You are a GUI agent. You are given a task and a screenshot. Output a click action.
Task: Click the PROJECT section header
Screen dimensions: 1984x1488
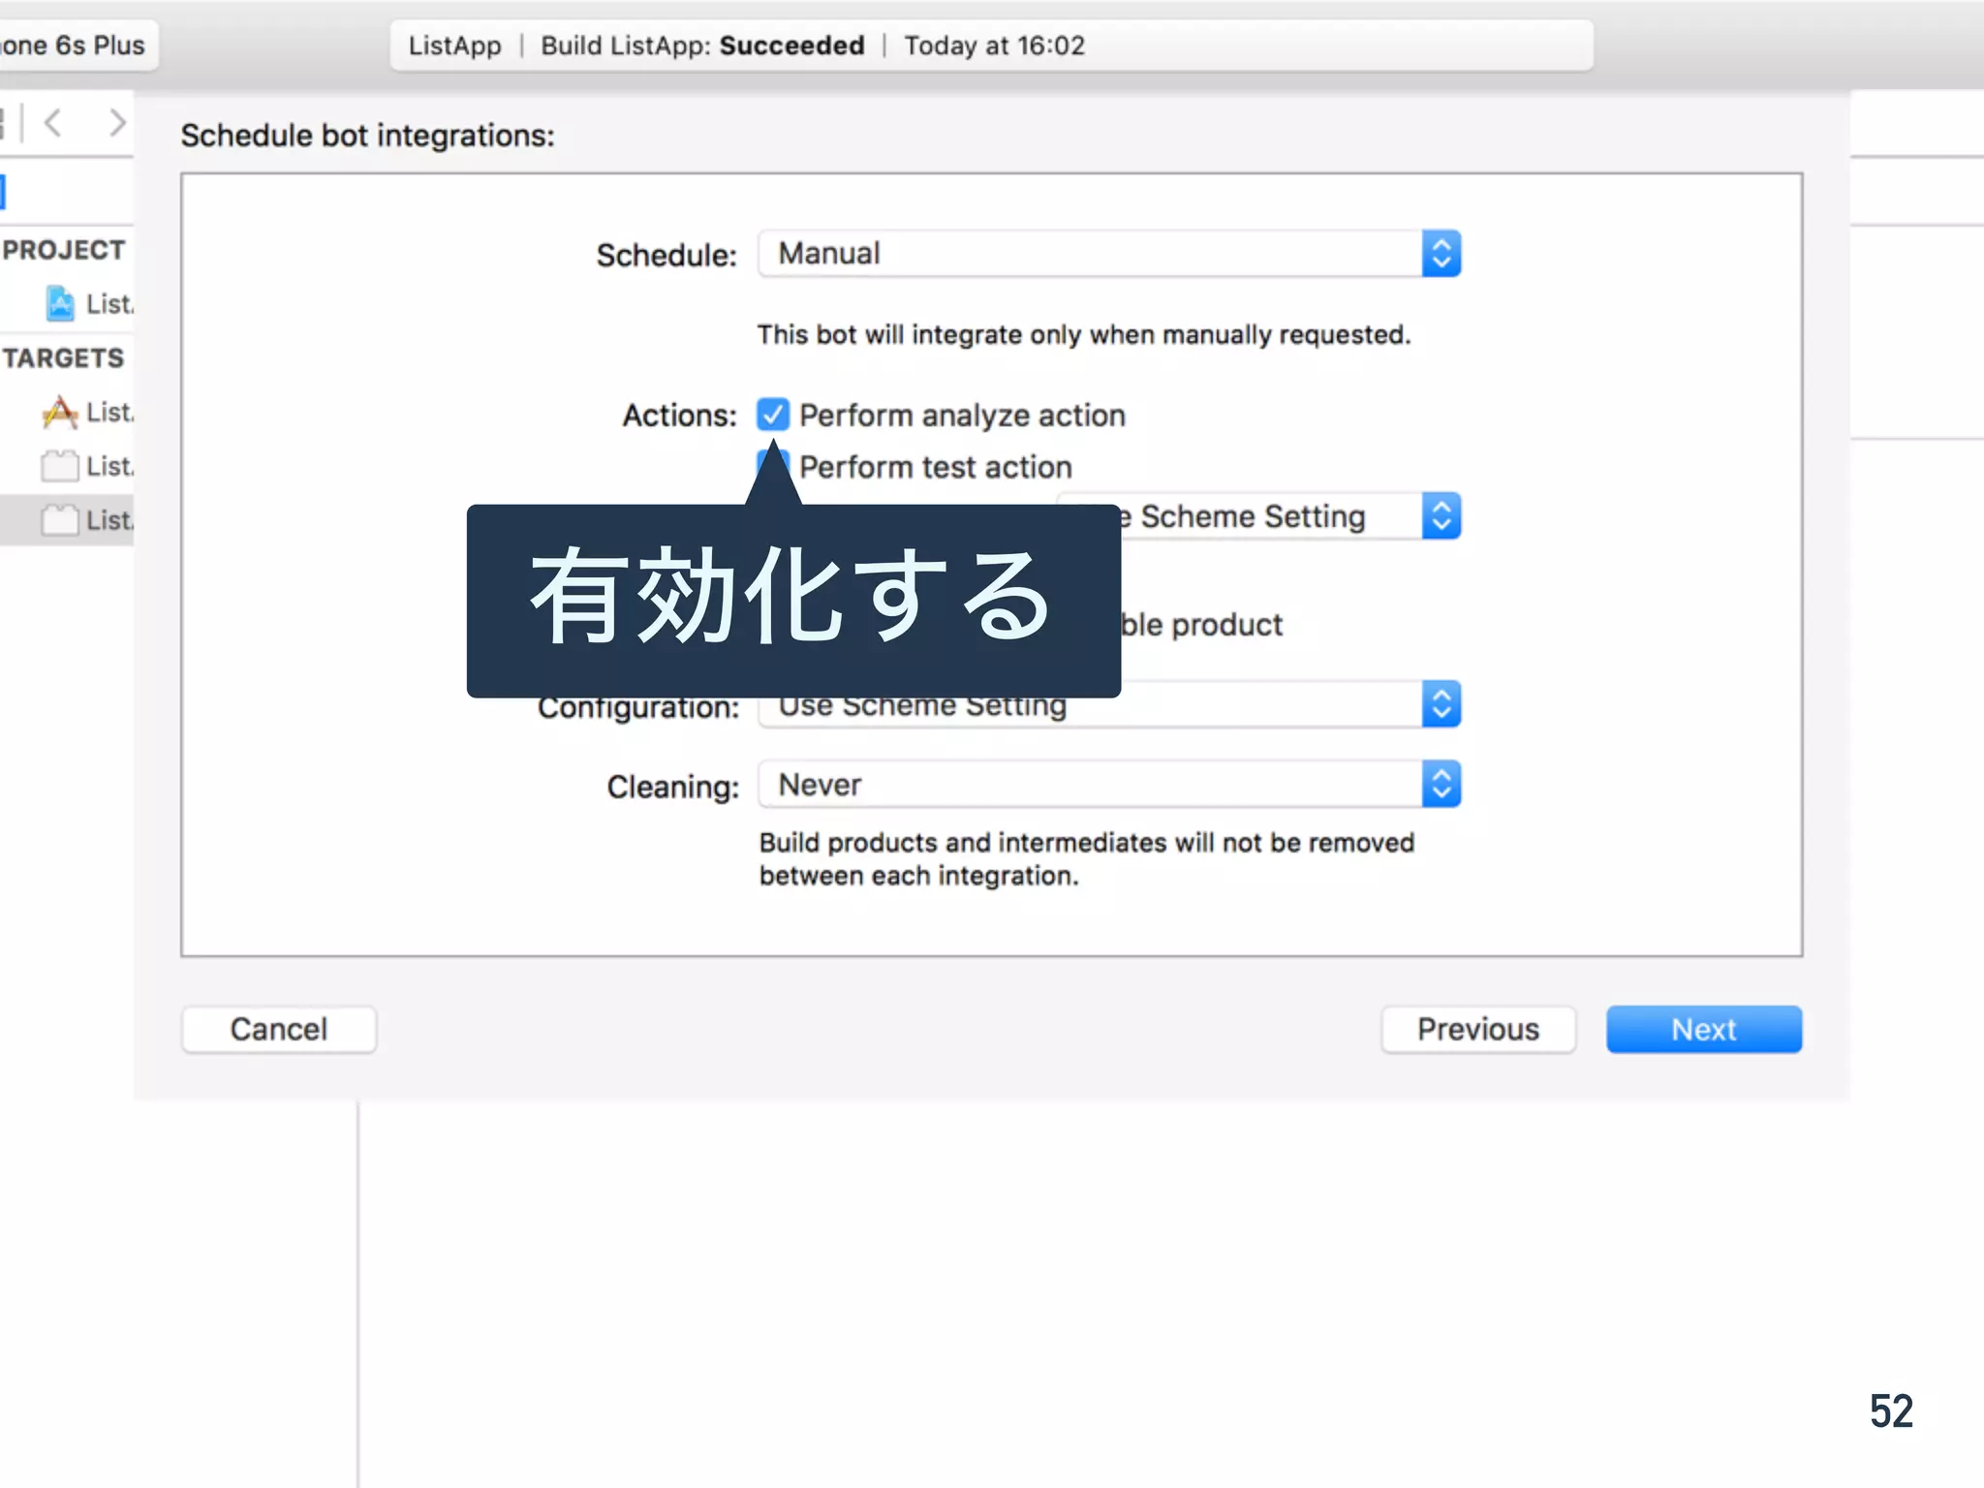click(x=64, y=250)
